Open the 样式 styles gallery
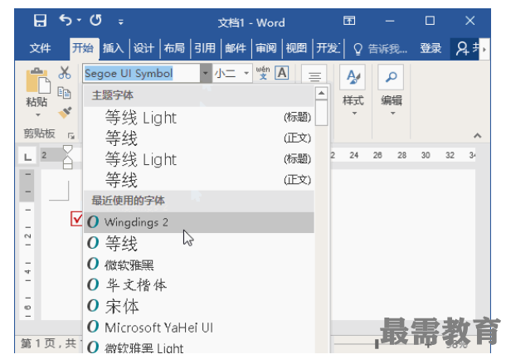This screenshot has height=364, width=506. coord(353,91)
